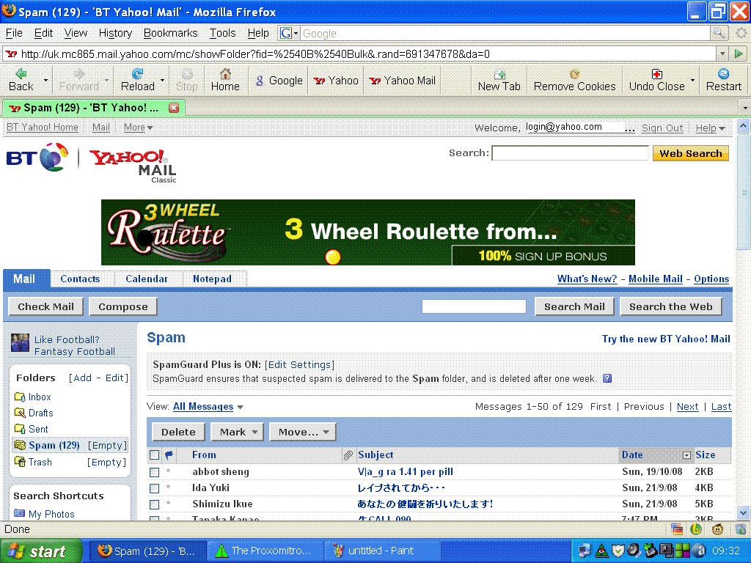751x563 pixels.
Task: Tick the checkbox for abbot sheng message
Action: pyautogui.click(x=154, y=472)
